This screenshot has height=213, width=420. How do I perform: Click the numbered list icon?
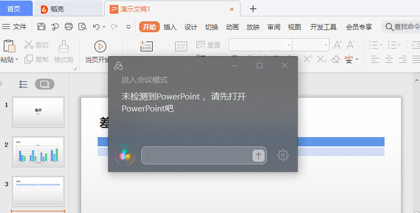point(392,45)
